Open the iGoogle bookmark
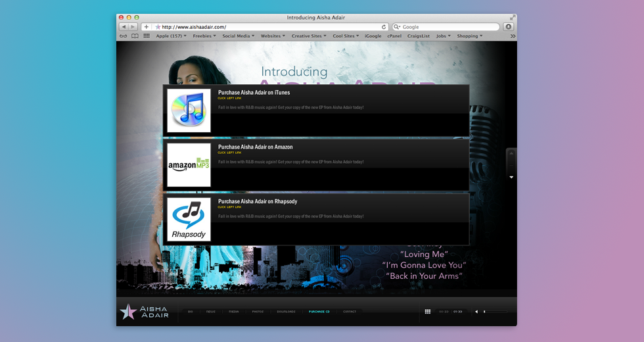644x342 pixels. [x=373, y=36]
